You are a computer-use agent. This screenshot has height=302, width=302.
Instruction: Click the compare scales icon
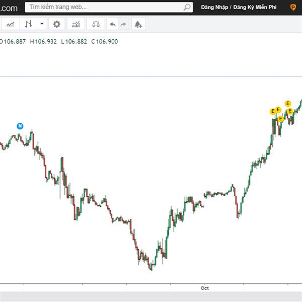click(x=96, y=24)
